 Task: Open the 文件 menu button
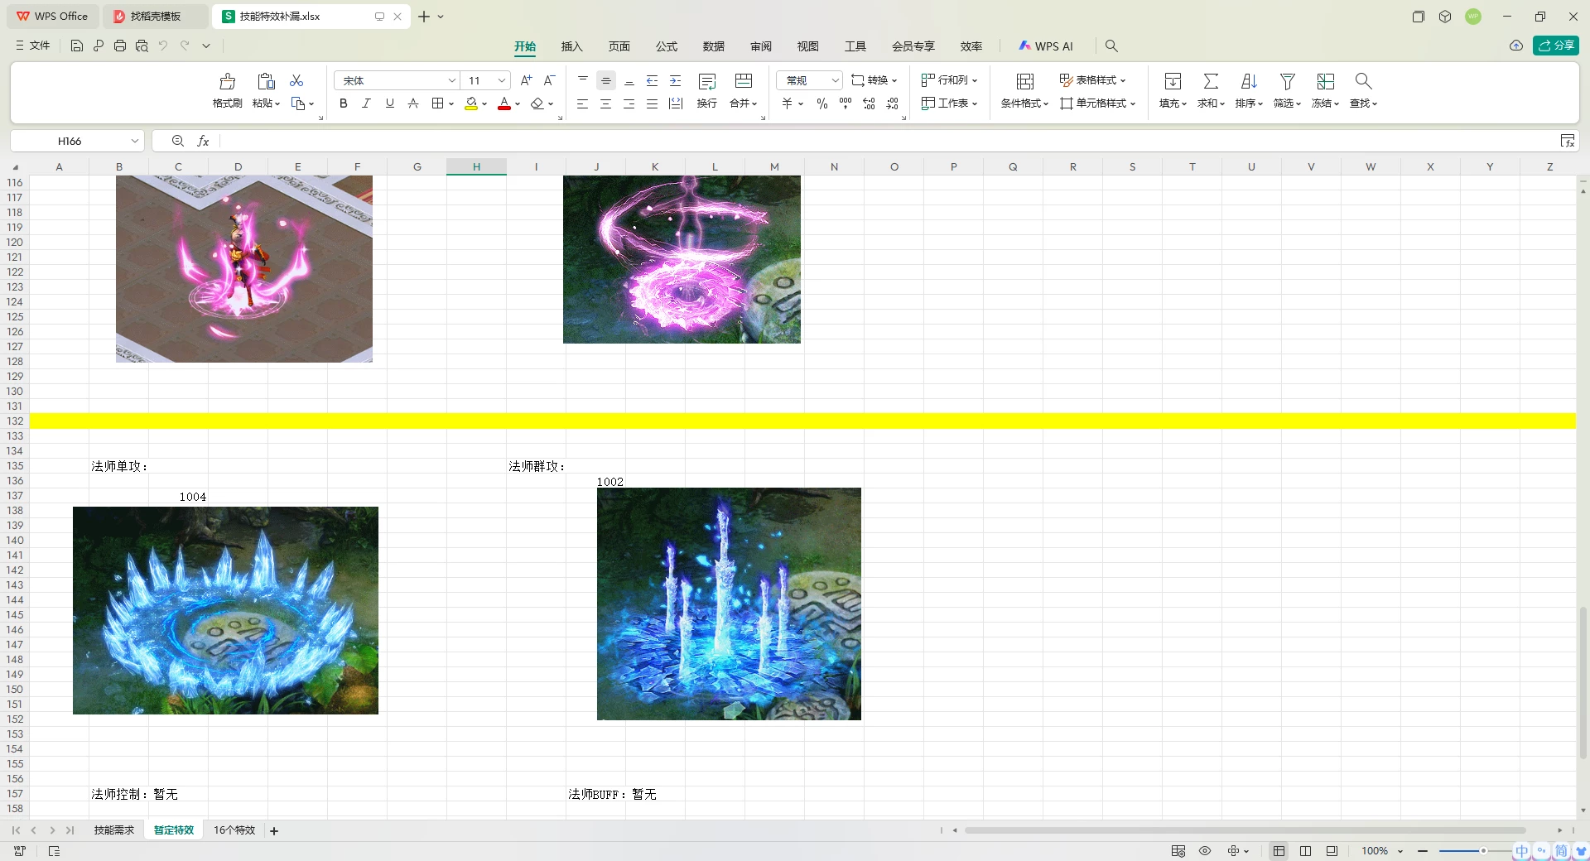pyautogui.click(x=33, y=46)
